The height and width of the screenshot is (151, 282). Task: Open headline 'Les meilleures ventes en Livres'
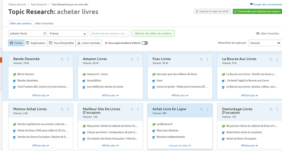tap(105, 87)
